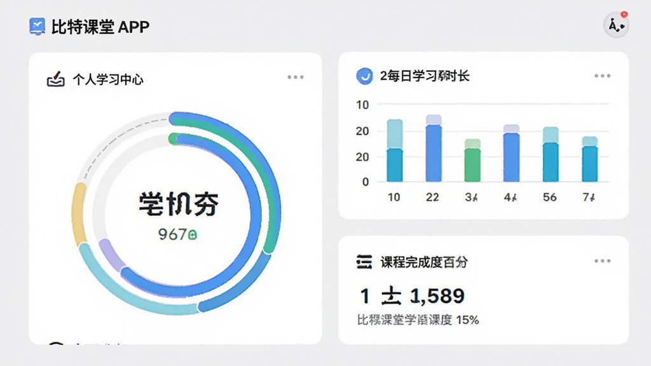
Task: Click the 比特课堂 APP logo icon
Action: 37,26
